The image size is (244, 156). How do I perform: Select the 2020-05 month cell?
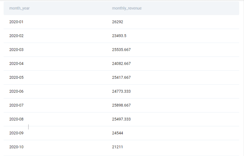16,78
